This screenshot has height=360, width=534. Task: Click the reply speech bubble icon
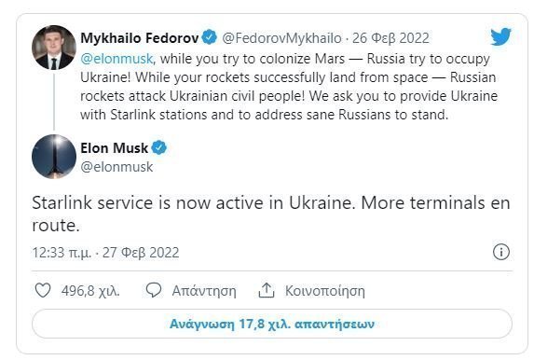pyautogui.click(x=154, y=290)
